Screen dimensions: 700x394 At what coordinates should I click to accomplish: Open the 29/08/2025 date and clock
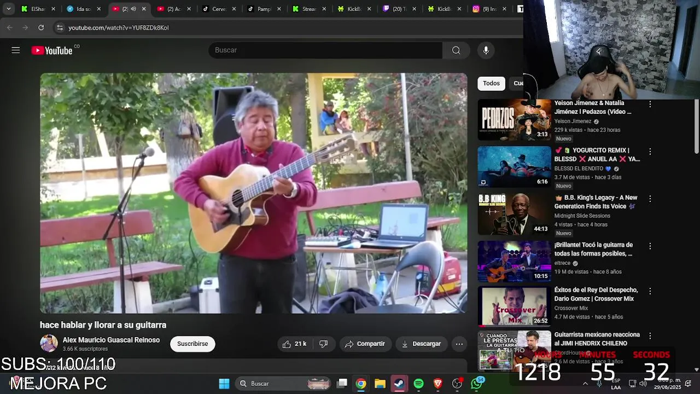(667, 384)
